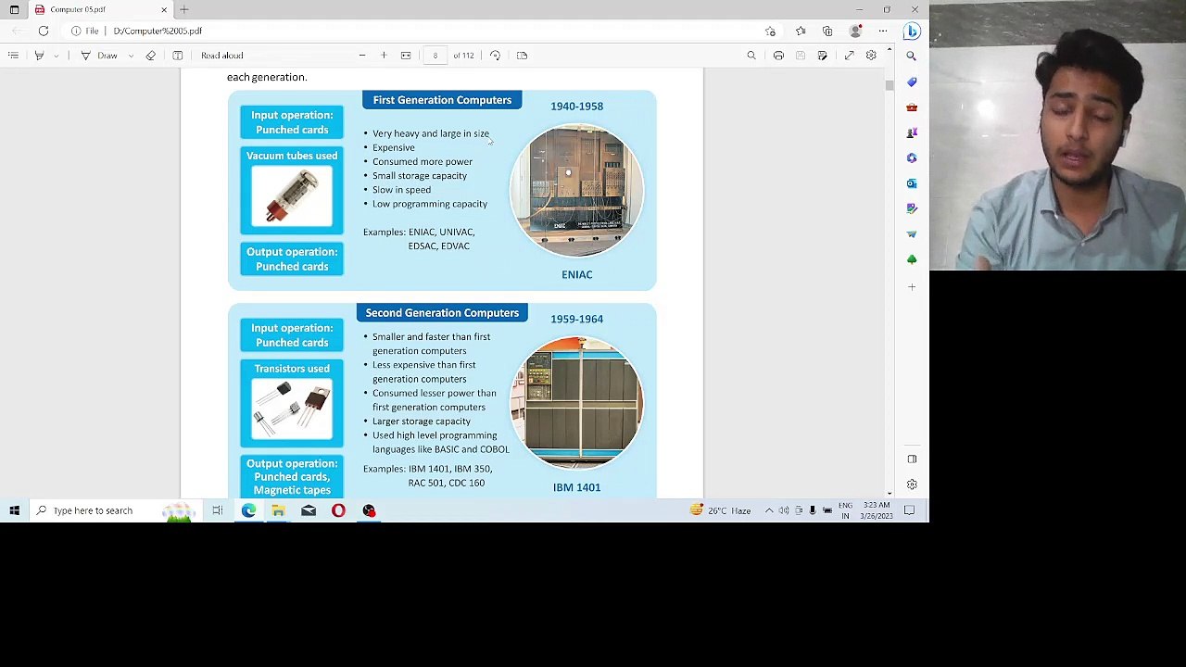Image resolution: width=1186 pixels, height=667 pixels.
Task: Rotate the PDF page
Action: [496, 56]
